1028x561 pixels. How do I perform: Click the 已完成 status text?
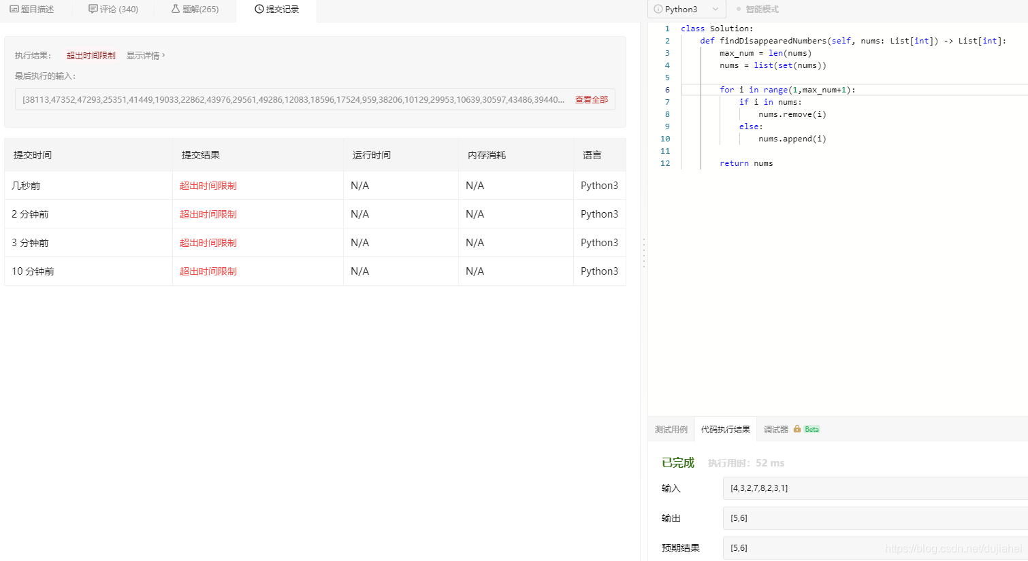click(x=678, y=463)
